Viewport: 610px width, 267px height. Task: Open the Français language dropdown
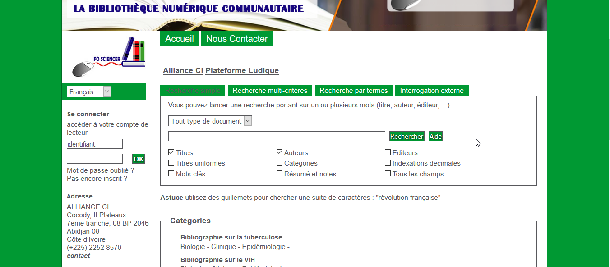click(88, 92)
